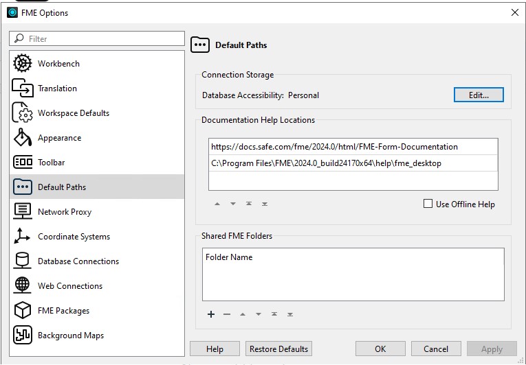This screenshot has width=526, height=365.
Task: Open the Toolbar icon category
Action: [23, 163]
